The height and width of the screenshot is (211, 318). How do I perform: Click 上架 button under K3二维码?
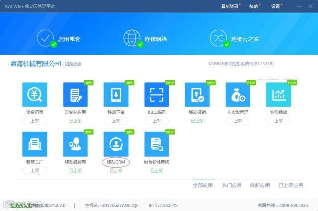[x=157, y=121]
